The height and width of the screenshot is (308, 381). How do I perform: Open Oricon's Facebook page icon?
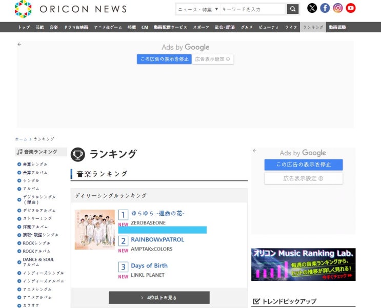pyautogui.click(x=325, y=8)
